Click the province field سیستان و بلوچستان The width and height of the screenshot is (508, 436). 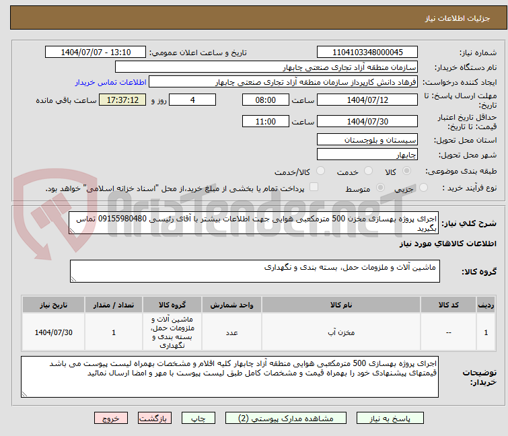[367, 139]
